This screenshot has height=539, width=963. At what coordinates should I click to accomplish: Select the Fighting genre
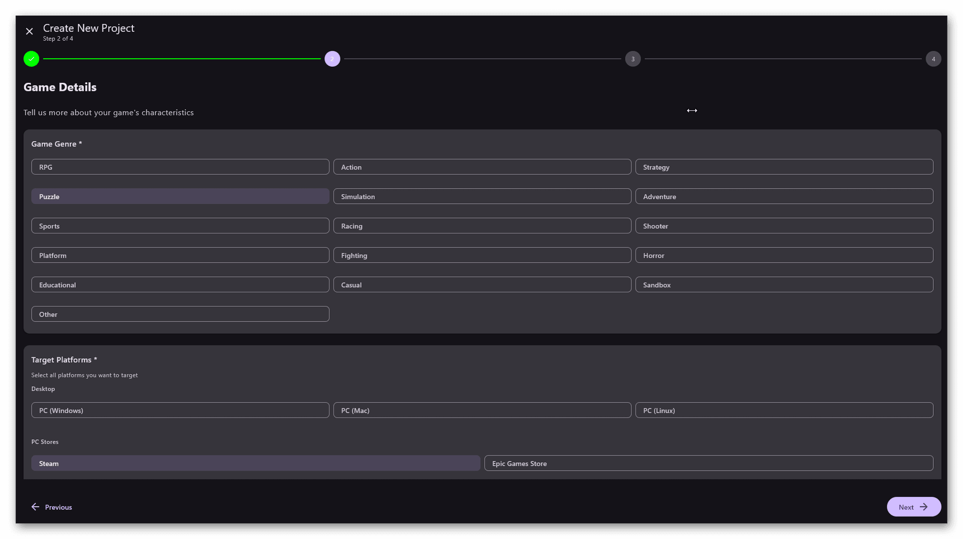point(482,255)
